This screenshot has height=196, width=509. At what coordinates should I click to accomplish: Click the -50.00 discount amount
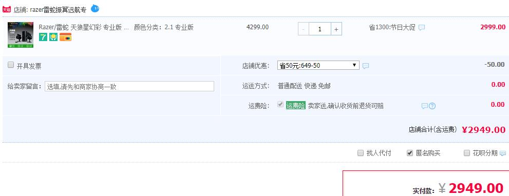495,64
